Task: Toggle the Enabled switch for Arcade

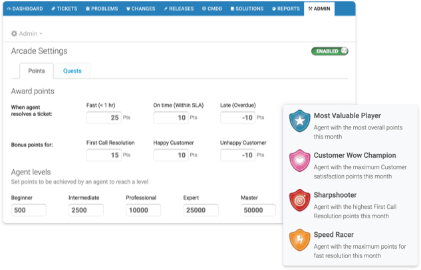Action: click(x=329, y=51)
